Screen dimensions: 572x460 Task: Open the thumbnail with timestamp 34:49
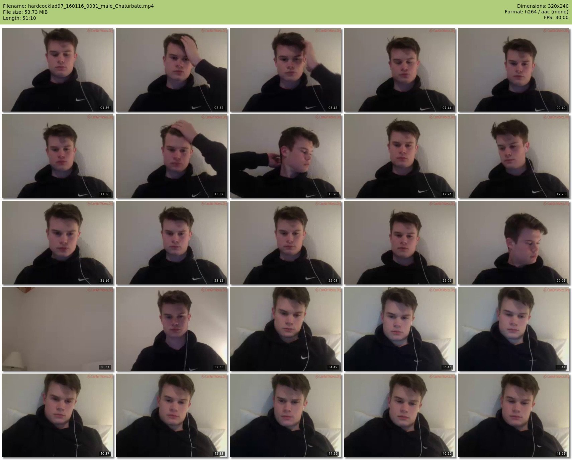click(286, 329)
